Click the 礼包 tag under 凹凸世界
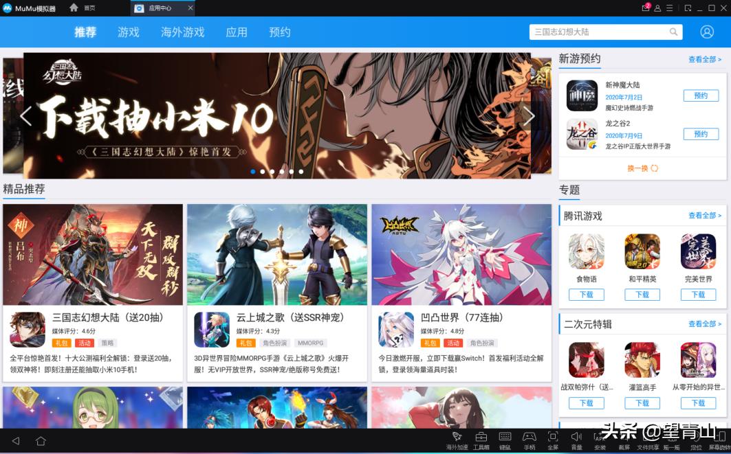This screenshot has height=454, width=731. [x=430, y=343]
